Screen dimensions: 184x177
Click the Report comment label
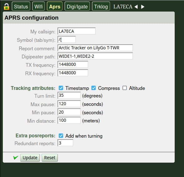[x=37, y=48]
